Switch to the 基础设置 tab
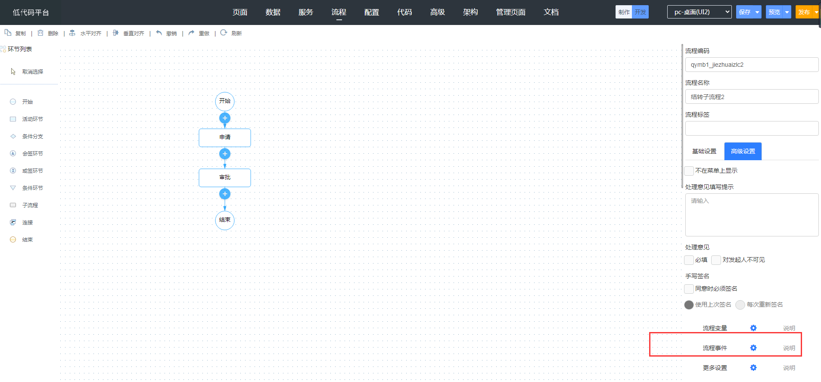This screenshot has width=821, height=382. (x=704, y=151)
